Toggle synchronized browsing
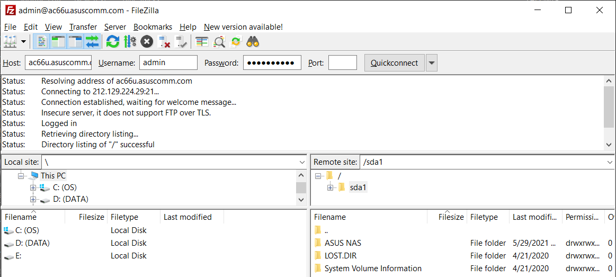This screenshot has height=277, width=616. point(236,41)
